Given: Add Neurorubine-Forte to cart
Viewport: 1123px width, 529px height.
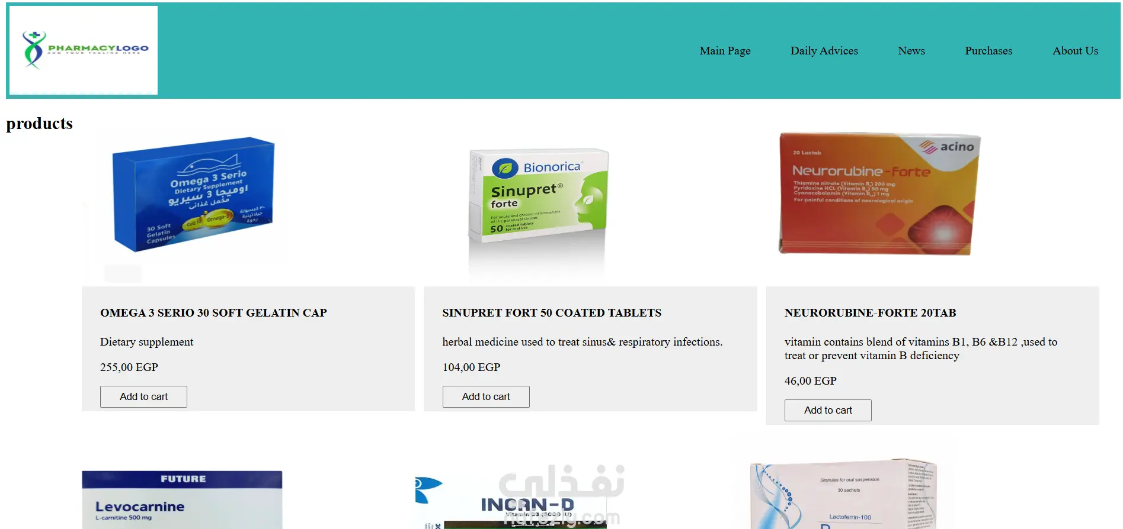Looking at the screenshot, I should pyautogui.click(x=828, y=410).
